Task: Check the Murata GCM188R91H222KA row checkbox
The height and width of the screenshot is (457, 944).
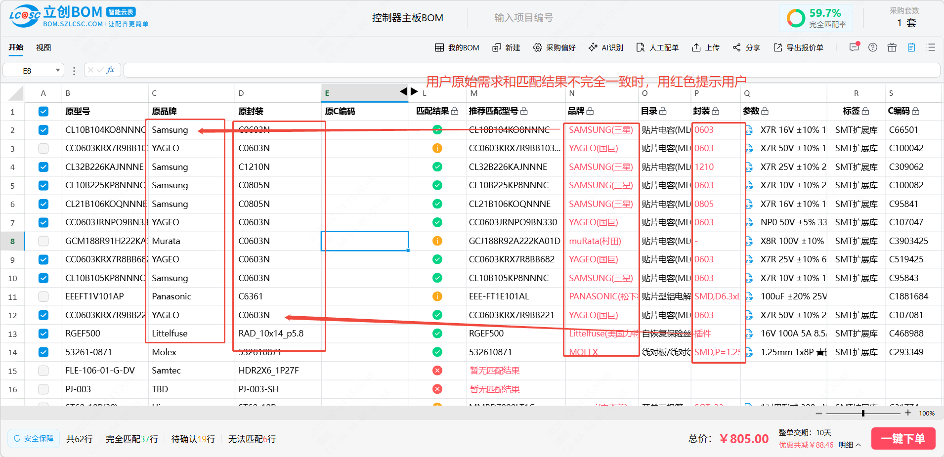Action: (43, 241)
